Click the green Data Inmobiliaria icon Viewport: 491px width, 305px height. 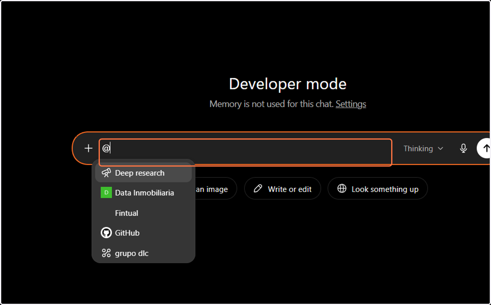(106, 193)
